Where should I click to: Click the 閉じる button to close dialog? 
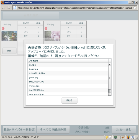69,101
